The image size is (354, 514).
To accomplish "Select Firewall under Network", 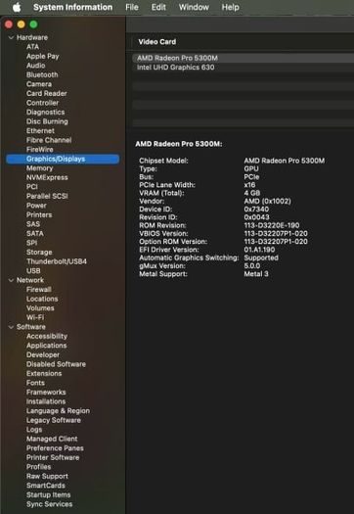I will pos(39,290).
